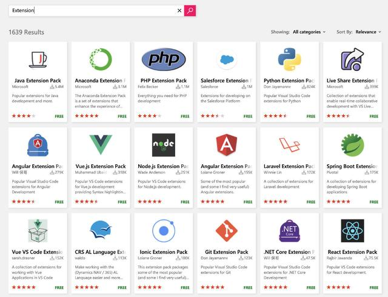Click the Node.js logo icon
This screenshot has height=297, width=388.
click(x=164, y=145)
